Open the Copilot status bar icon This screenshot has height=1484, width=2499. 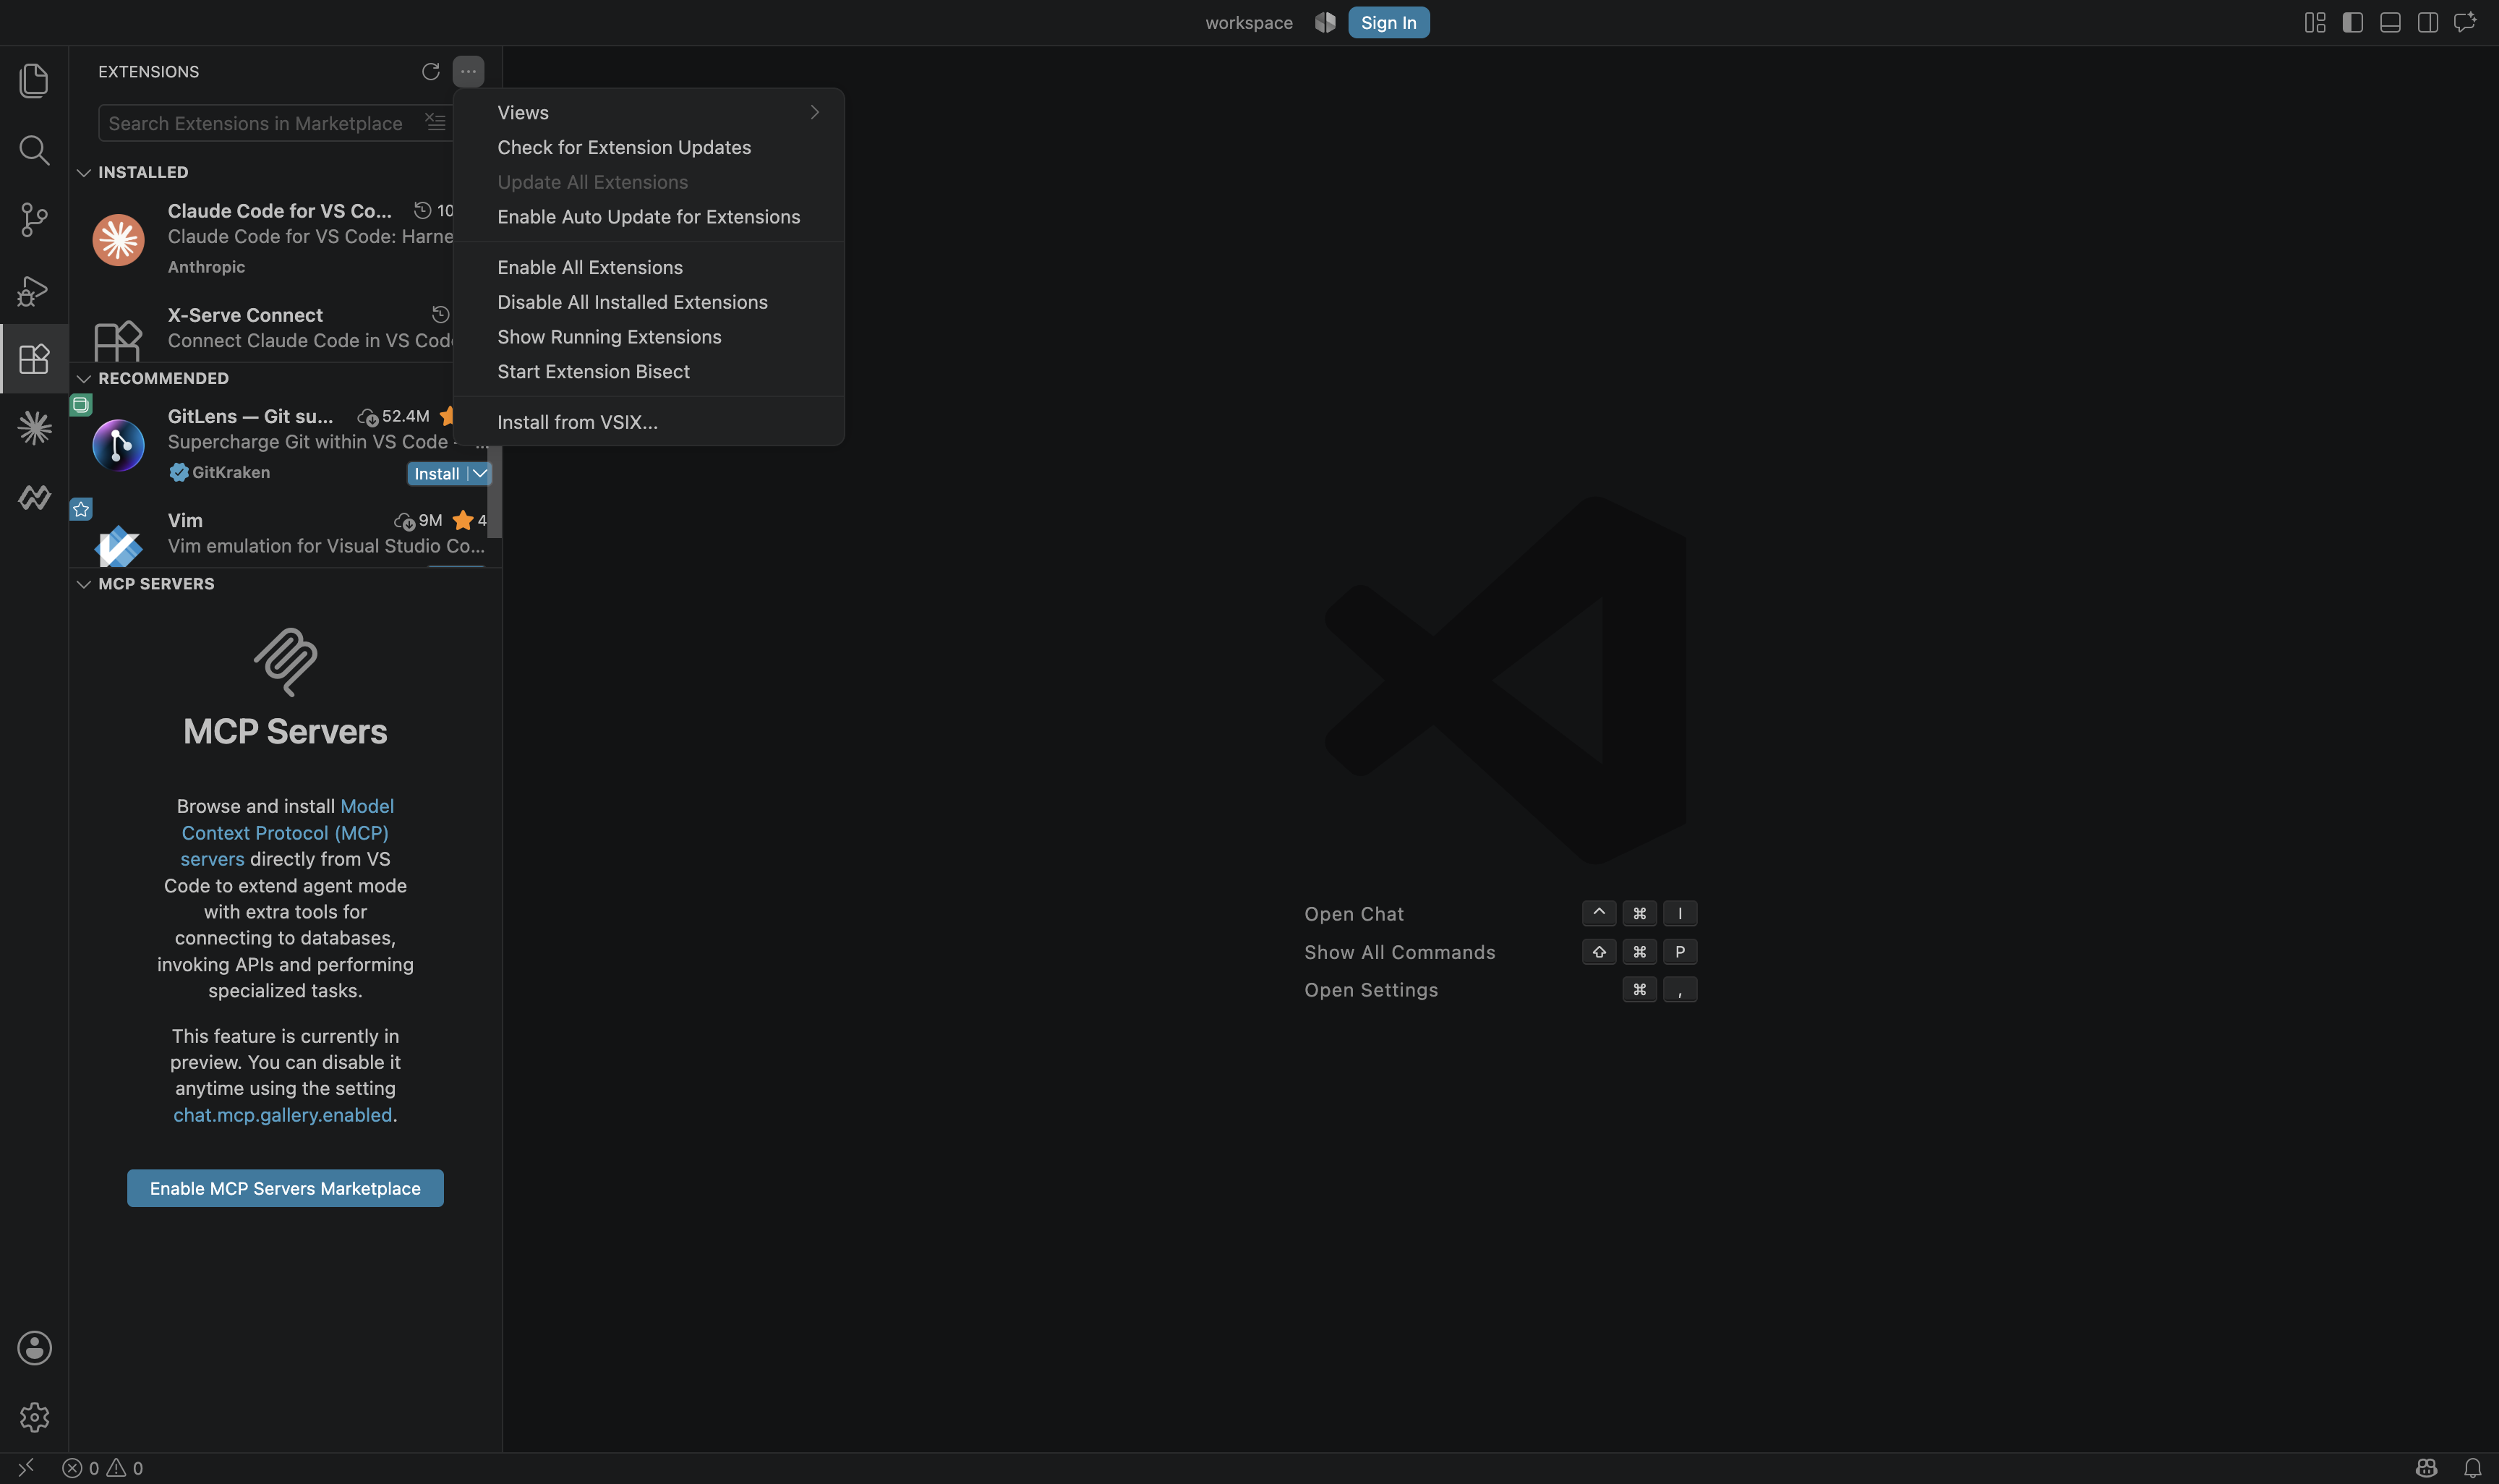2426,1468
